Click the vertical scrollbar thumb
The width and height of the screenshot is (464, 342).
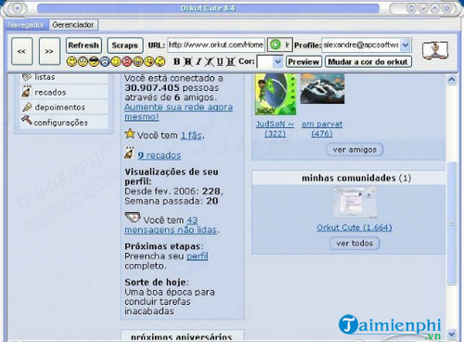pos(452,223)
